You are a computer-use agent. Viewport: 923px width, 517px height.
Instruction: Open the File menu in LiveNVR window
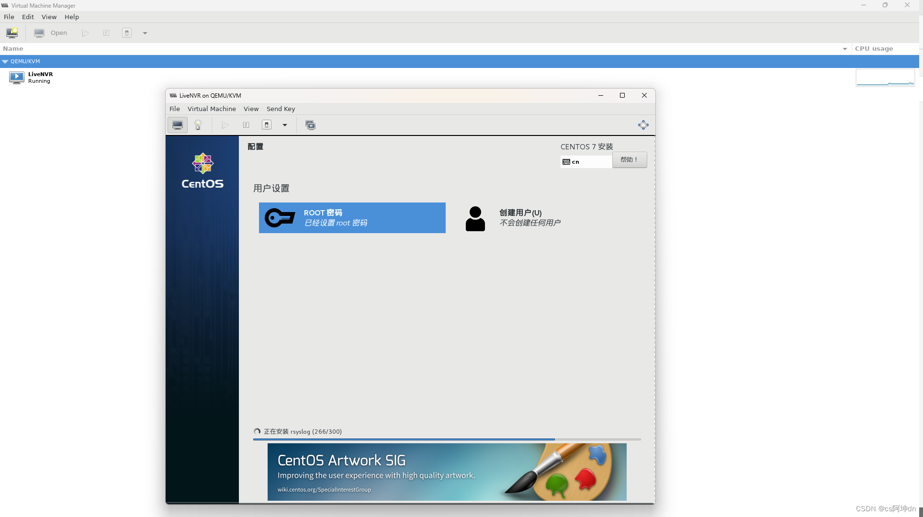coord(175,109)
